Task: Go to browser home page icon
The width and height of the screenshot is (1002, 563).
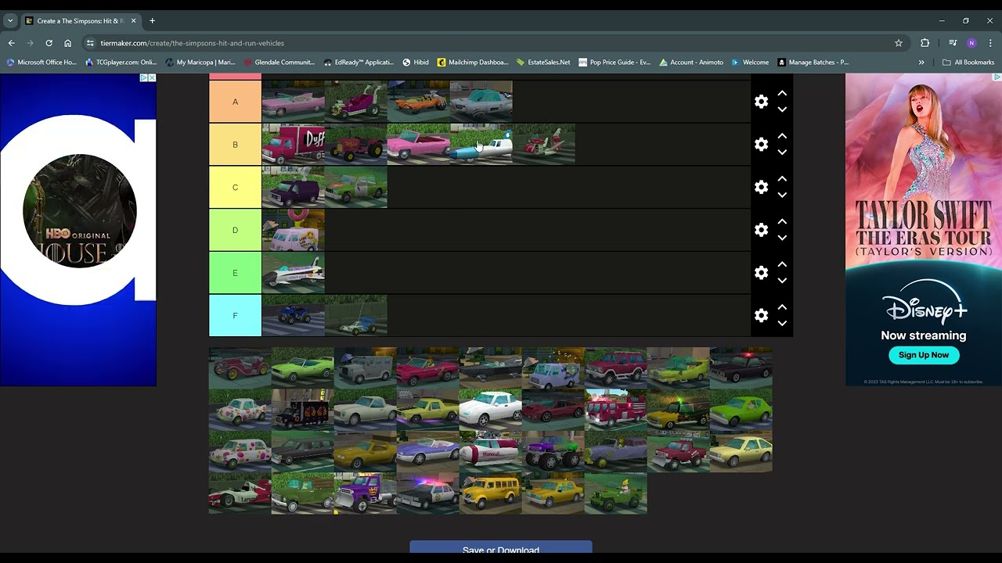Action: coord(68,43)
